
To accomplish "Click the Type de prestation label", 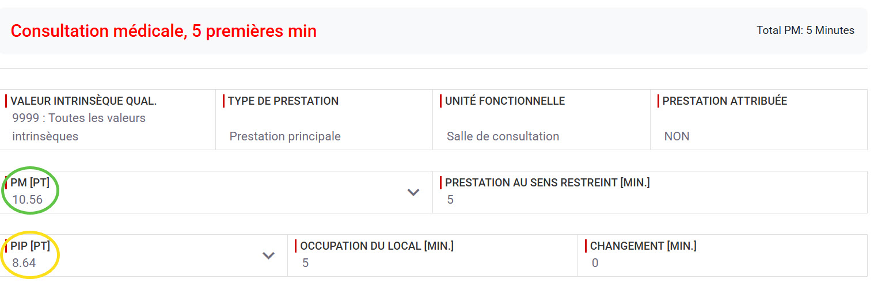I will tap(283, 101).
